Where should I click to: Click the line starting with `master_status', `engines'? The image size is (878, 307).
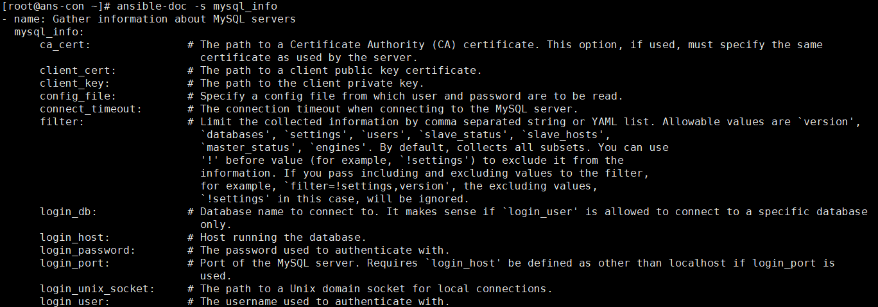pos(434,148)
